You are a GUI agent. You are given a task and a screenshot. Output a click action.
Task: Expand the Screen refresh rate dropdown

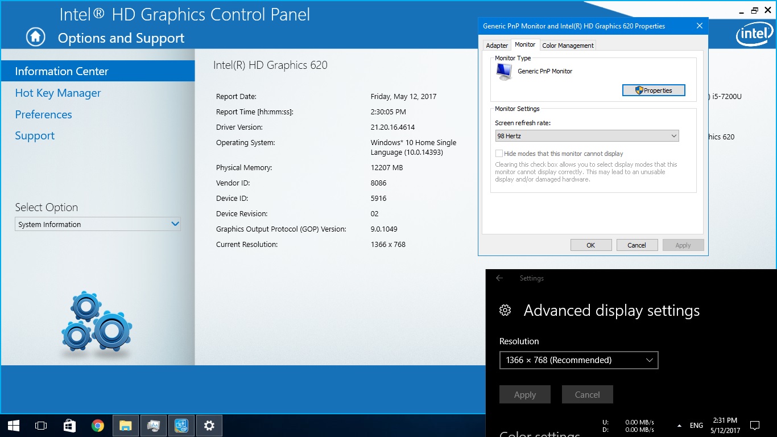(x=586, y=136)
